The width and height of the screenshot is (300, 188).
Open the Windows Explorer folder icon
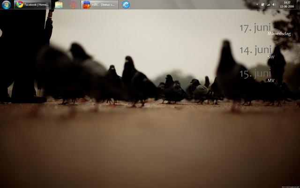(59, 5)
